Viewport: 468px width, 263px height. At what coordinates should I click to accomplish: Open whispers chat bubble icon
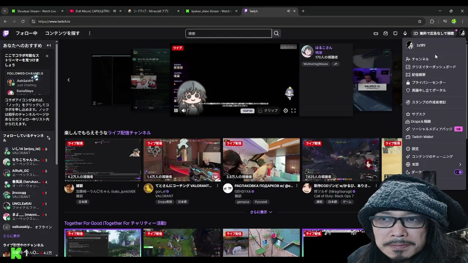pyautogui.click(x=395, y=33)
